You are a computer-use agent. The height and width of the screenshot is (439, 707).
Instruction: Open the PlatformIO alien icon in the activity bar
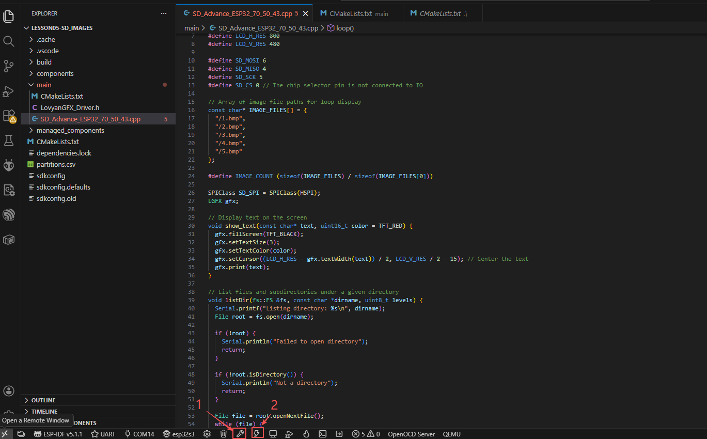pyautogui.click(x=9, y=165)
